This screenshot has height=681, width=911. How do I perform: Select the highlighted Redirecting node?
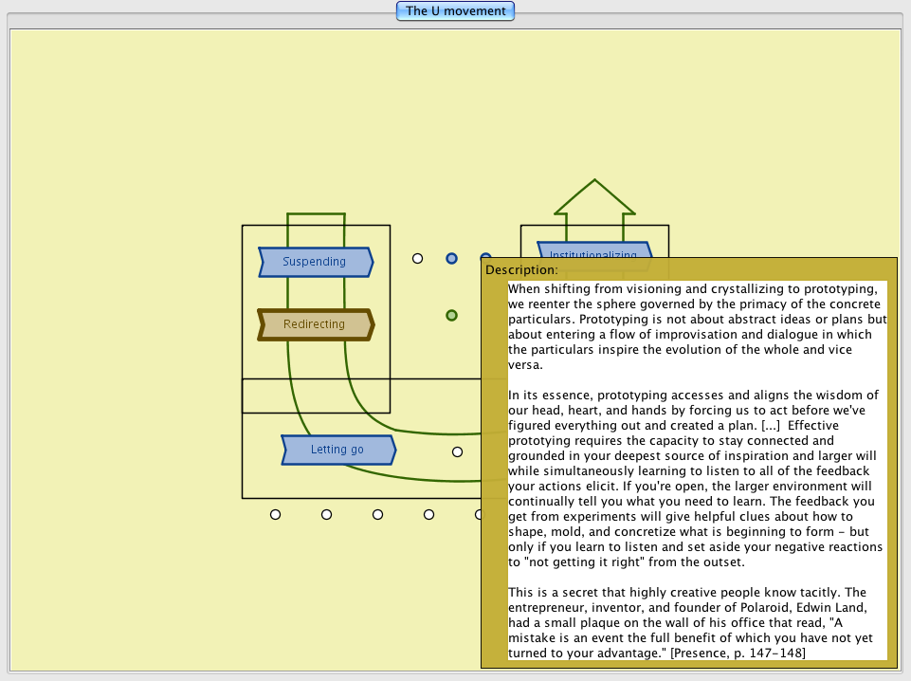coord(315,324)
